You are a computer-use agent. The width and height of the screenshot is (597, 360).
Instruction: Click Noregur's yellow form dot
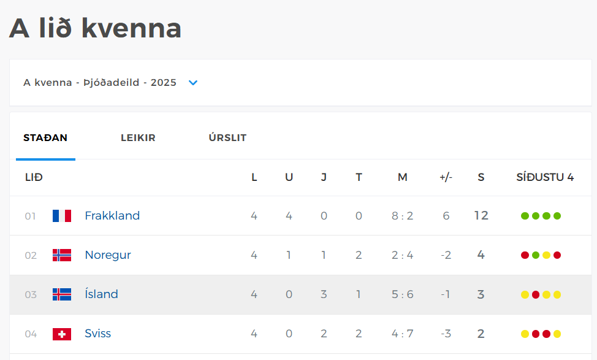point(546,255)
